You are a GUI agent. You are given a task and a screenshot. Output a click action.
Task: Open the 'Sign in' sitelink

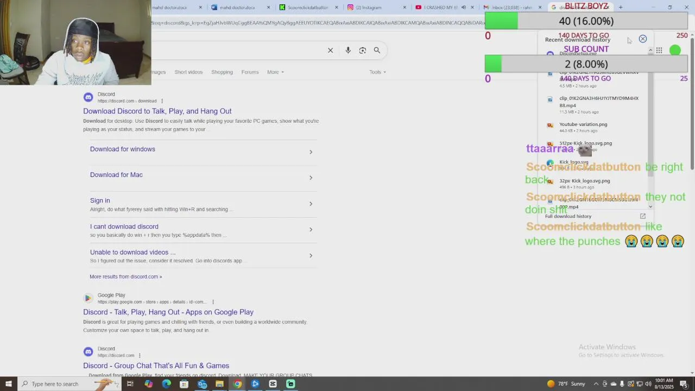(100, 200)
